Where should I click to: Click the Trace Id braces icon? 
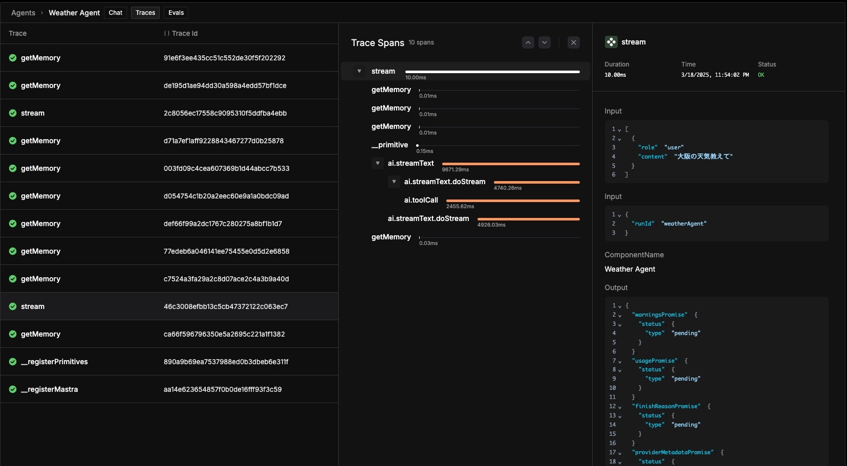point(167,33)
